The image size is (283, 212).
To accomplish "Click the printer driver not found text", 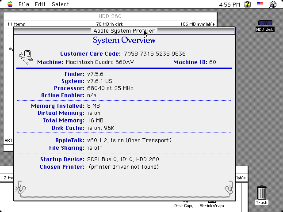I will [124, 167].
